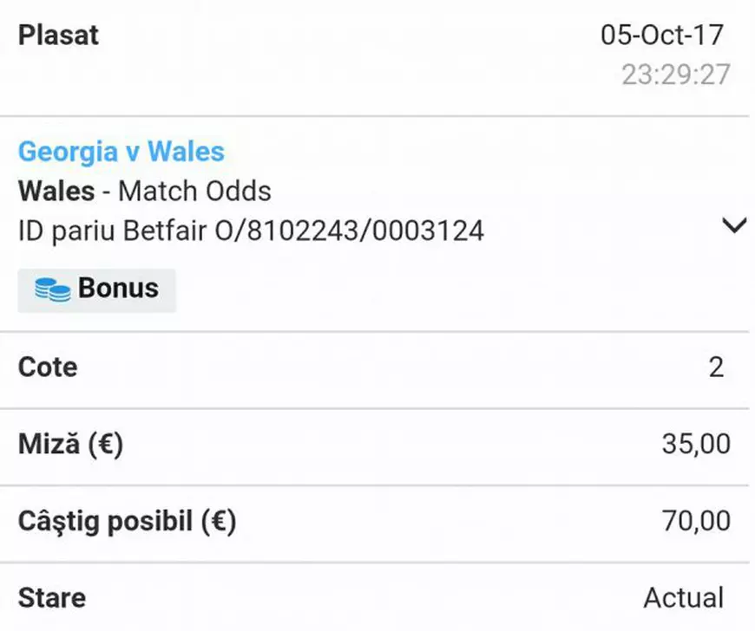Click the blue coins Bonus icon

[53, 289]
